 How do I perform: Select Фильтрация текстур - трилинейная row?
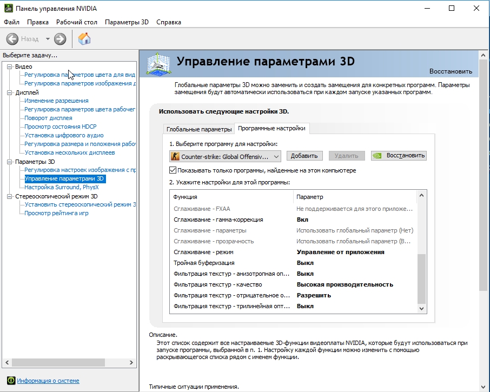[x=293, y=306]
